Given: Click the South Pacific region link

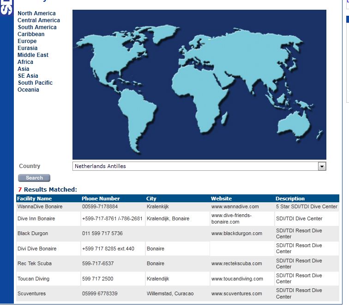Looking at the screenshot, I should point(35,82).
